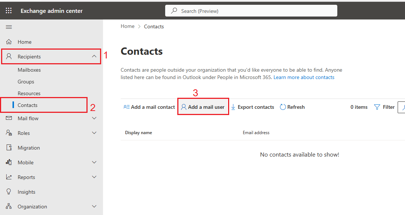Click the Migration icon in sidebar
The image size is (405, 215).
[x=9, y=148]
